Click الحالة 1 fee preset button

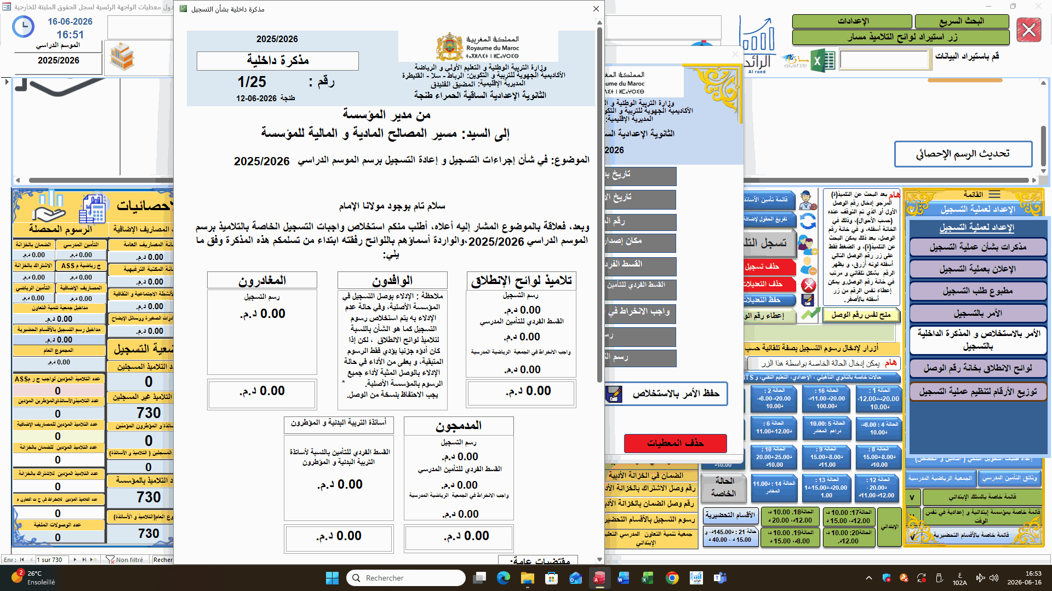coord(879,398)
